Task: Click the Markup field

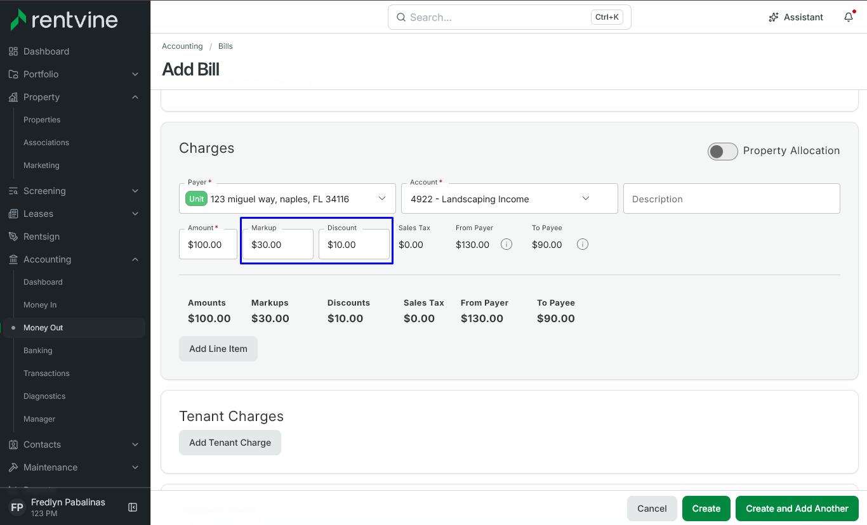Action: 278,244
